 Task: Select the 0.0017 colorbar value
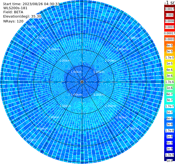coord(170,9)
